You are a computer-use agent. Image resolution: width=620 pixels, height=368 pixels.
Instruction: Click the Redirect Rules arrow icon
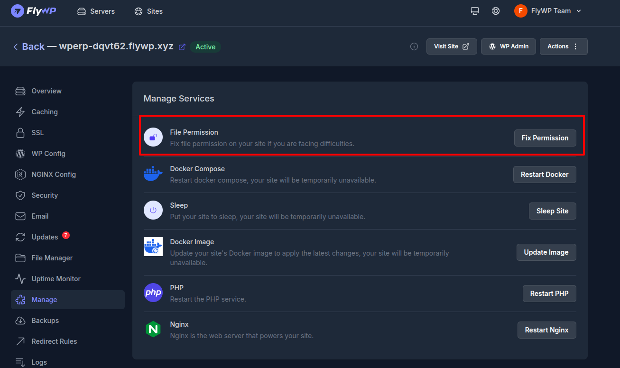coord(20,341)
